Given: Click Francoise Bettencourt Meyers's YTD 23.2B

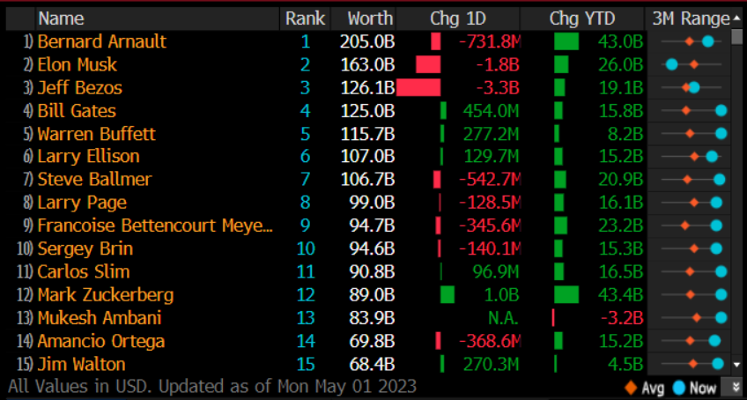Looking at the screenshot, I should 621,226.
